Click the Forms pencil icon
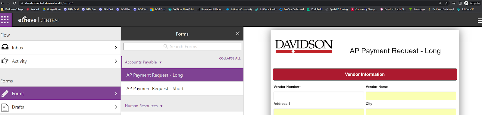This screenshot has height=115, width=482. coord(5,93)
